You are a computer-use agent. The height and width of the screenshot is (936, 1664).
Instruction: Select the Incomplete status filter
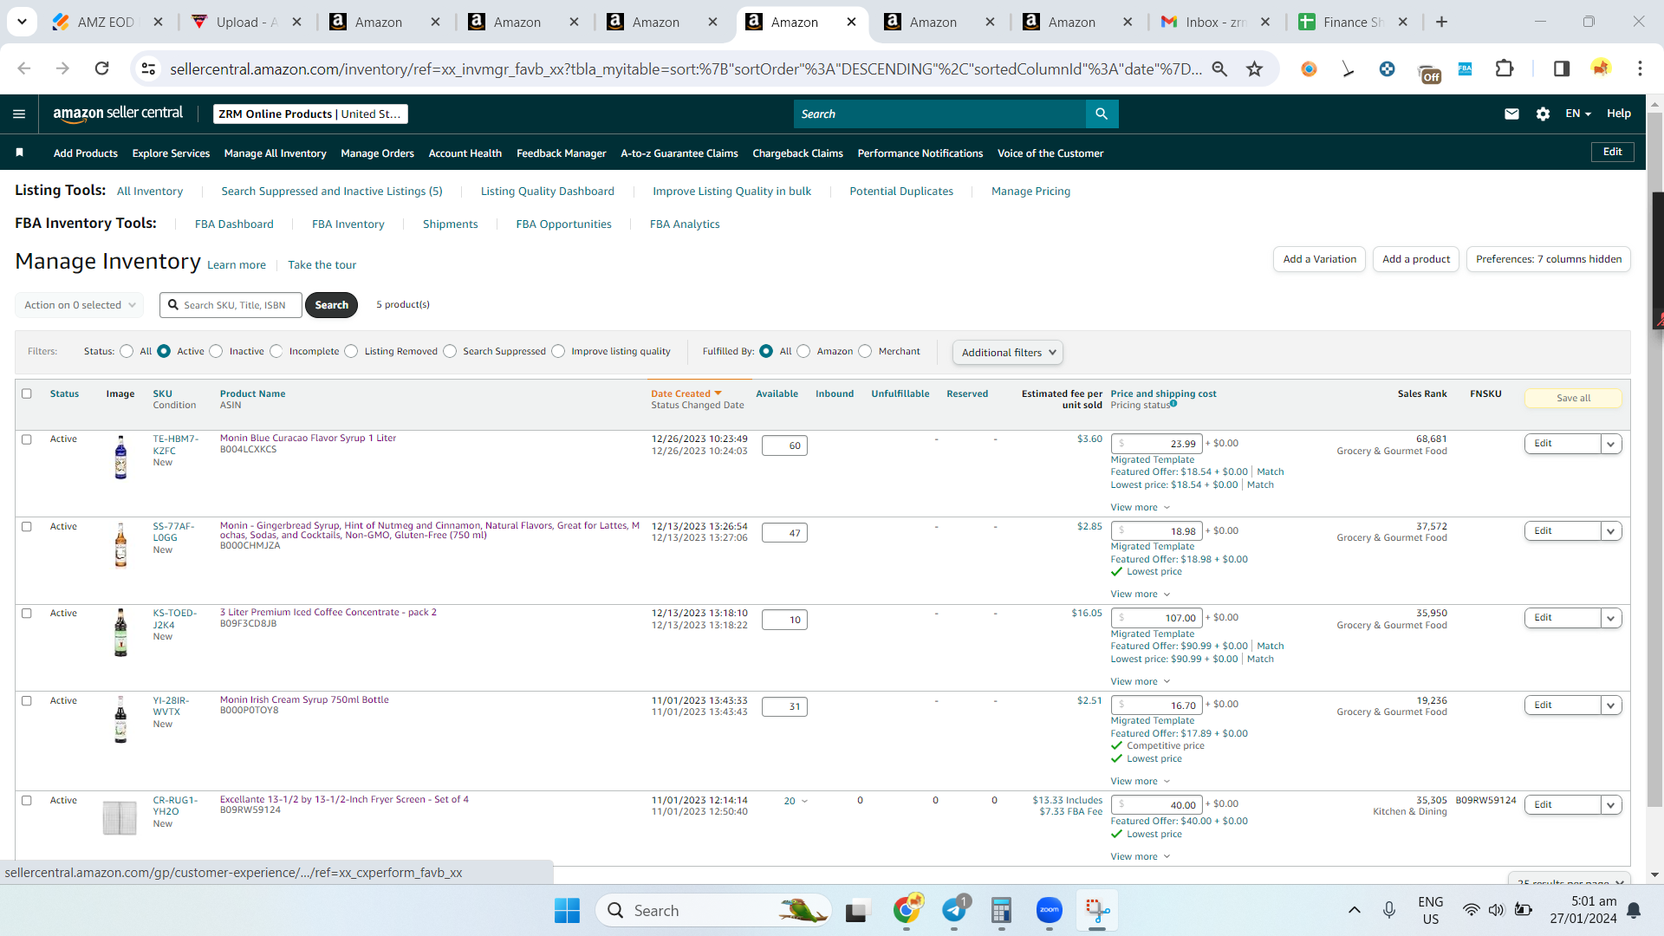(x=276, y=351)
